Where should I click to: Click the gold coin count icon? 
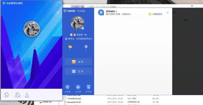tap(70, 47)
